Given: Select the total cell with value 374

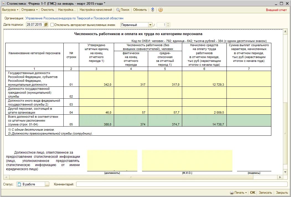Looking at the screenshot, I should pos(131,120).
